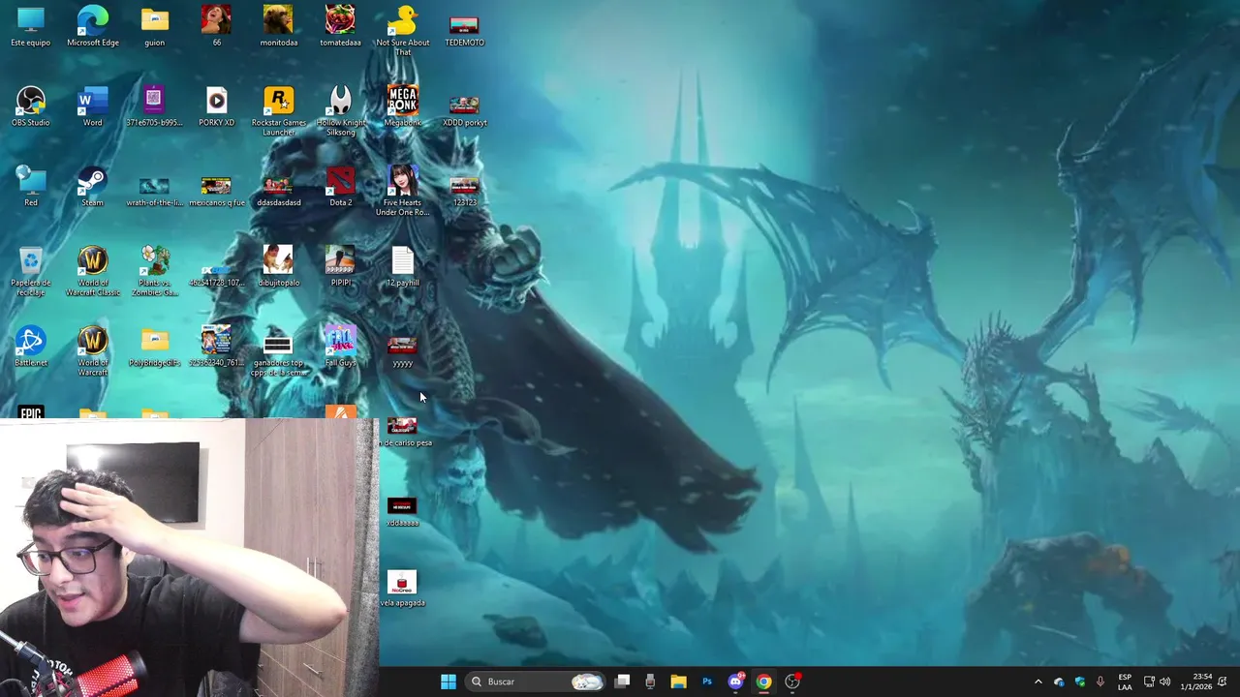The height and width of the screenshot is (697, 1240).
Task: Open the Windows Start menu
Action: pyautogui.click(x=448, y=682)
